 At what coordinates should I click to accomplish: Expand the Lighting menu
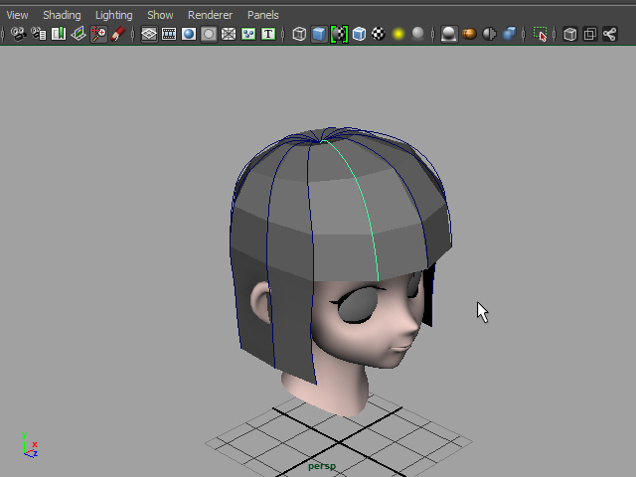pos(113,15)
